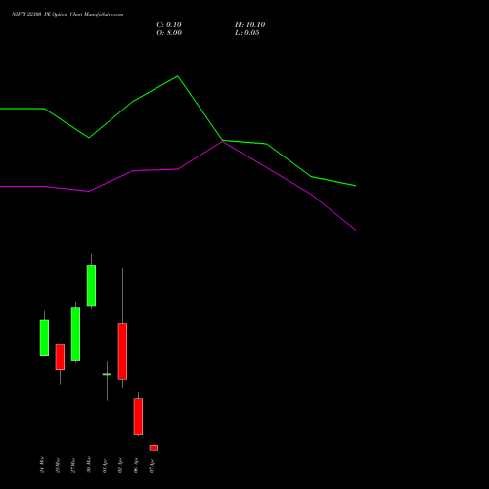Click the red candlestick for 06 Apr

click(x=138, y=417)
